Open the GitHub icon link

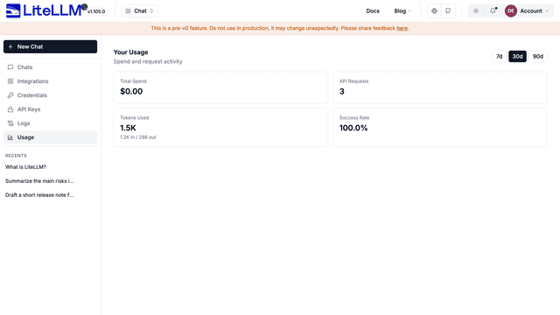[x=448, y=11]
